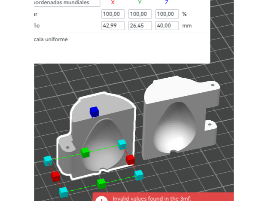Click the Z scale percentage field
This screenshot has height=201, width=268.
pyautogui.click(x=167, y=14)
